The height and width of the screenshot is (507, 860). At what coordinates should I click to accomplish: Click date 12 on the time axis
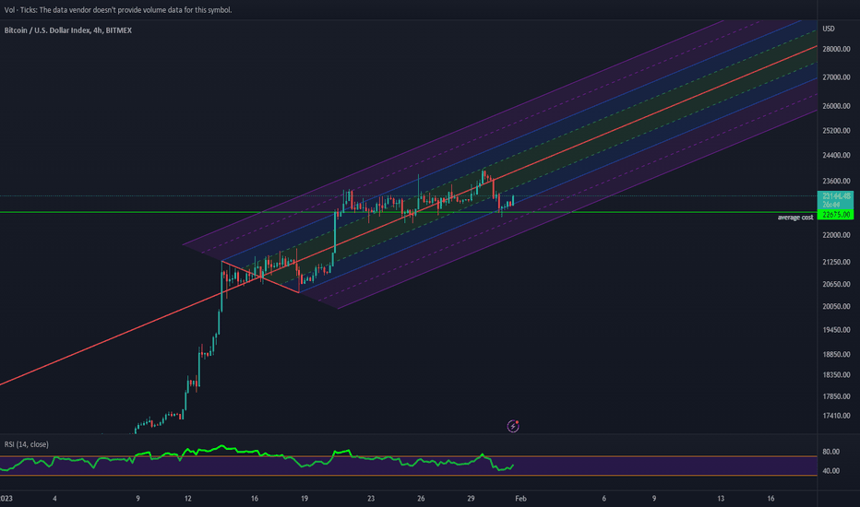click(x=187, y=499)
